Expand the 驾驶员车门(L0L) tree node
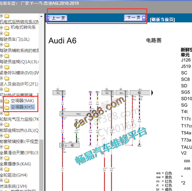The image size is (192, 191). click(x=1, y=34)
